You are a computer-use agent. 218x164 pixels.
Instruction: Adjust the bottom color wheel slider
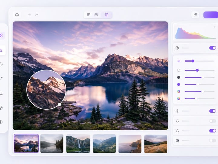(x=200, y=99)
